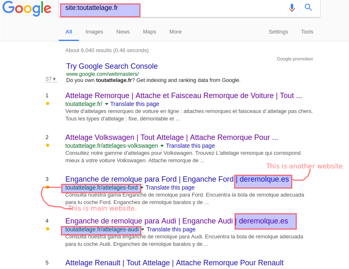Open Try Google Search Console link

112,66
